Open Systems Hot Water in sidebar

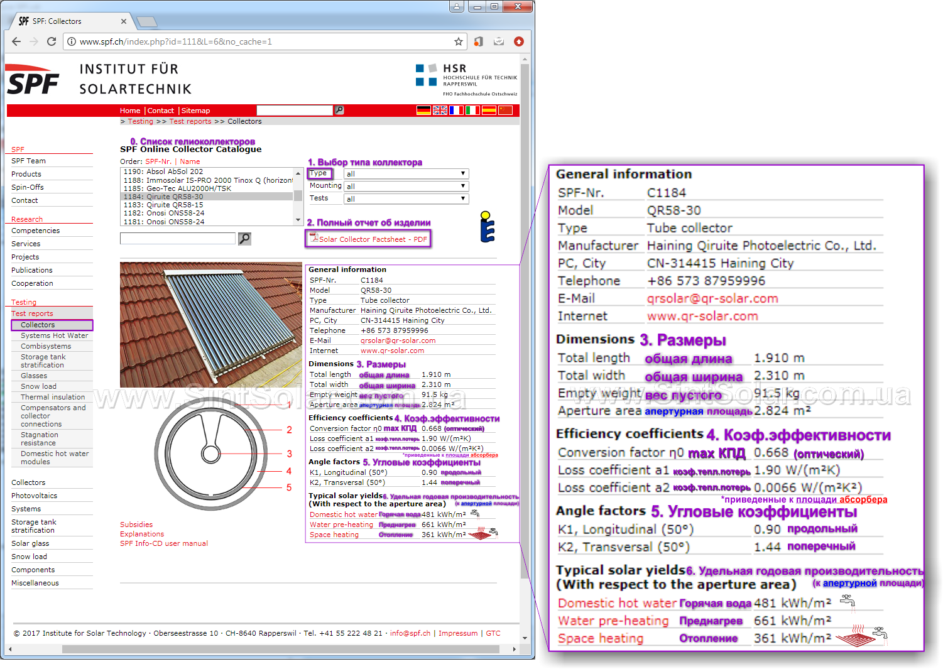[x=54, y=335]
